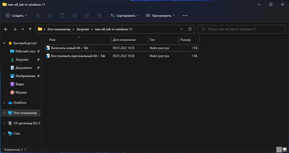Expand the address bar history dropdown
This screenshot has height=153, width=289.
[182, 29]
